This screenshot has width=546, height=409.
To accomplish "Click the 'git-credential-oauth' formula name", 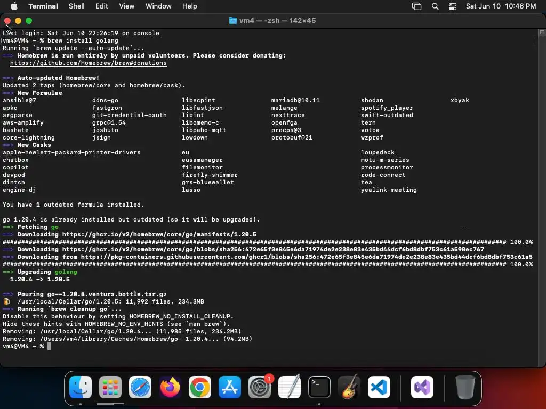I will pyautogui.click(x=129, y=115).
